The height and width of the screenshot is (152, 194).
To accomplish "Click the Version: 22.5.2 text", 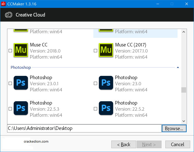I will (130, 109).
